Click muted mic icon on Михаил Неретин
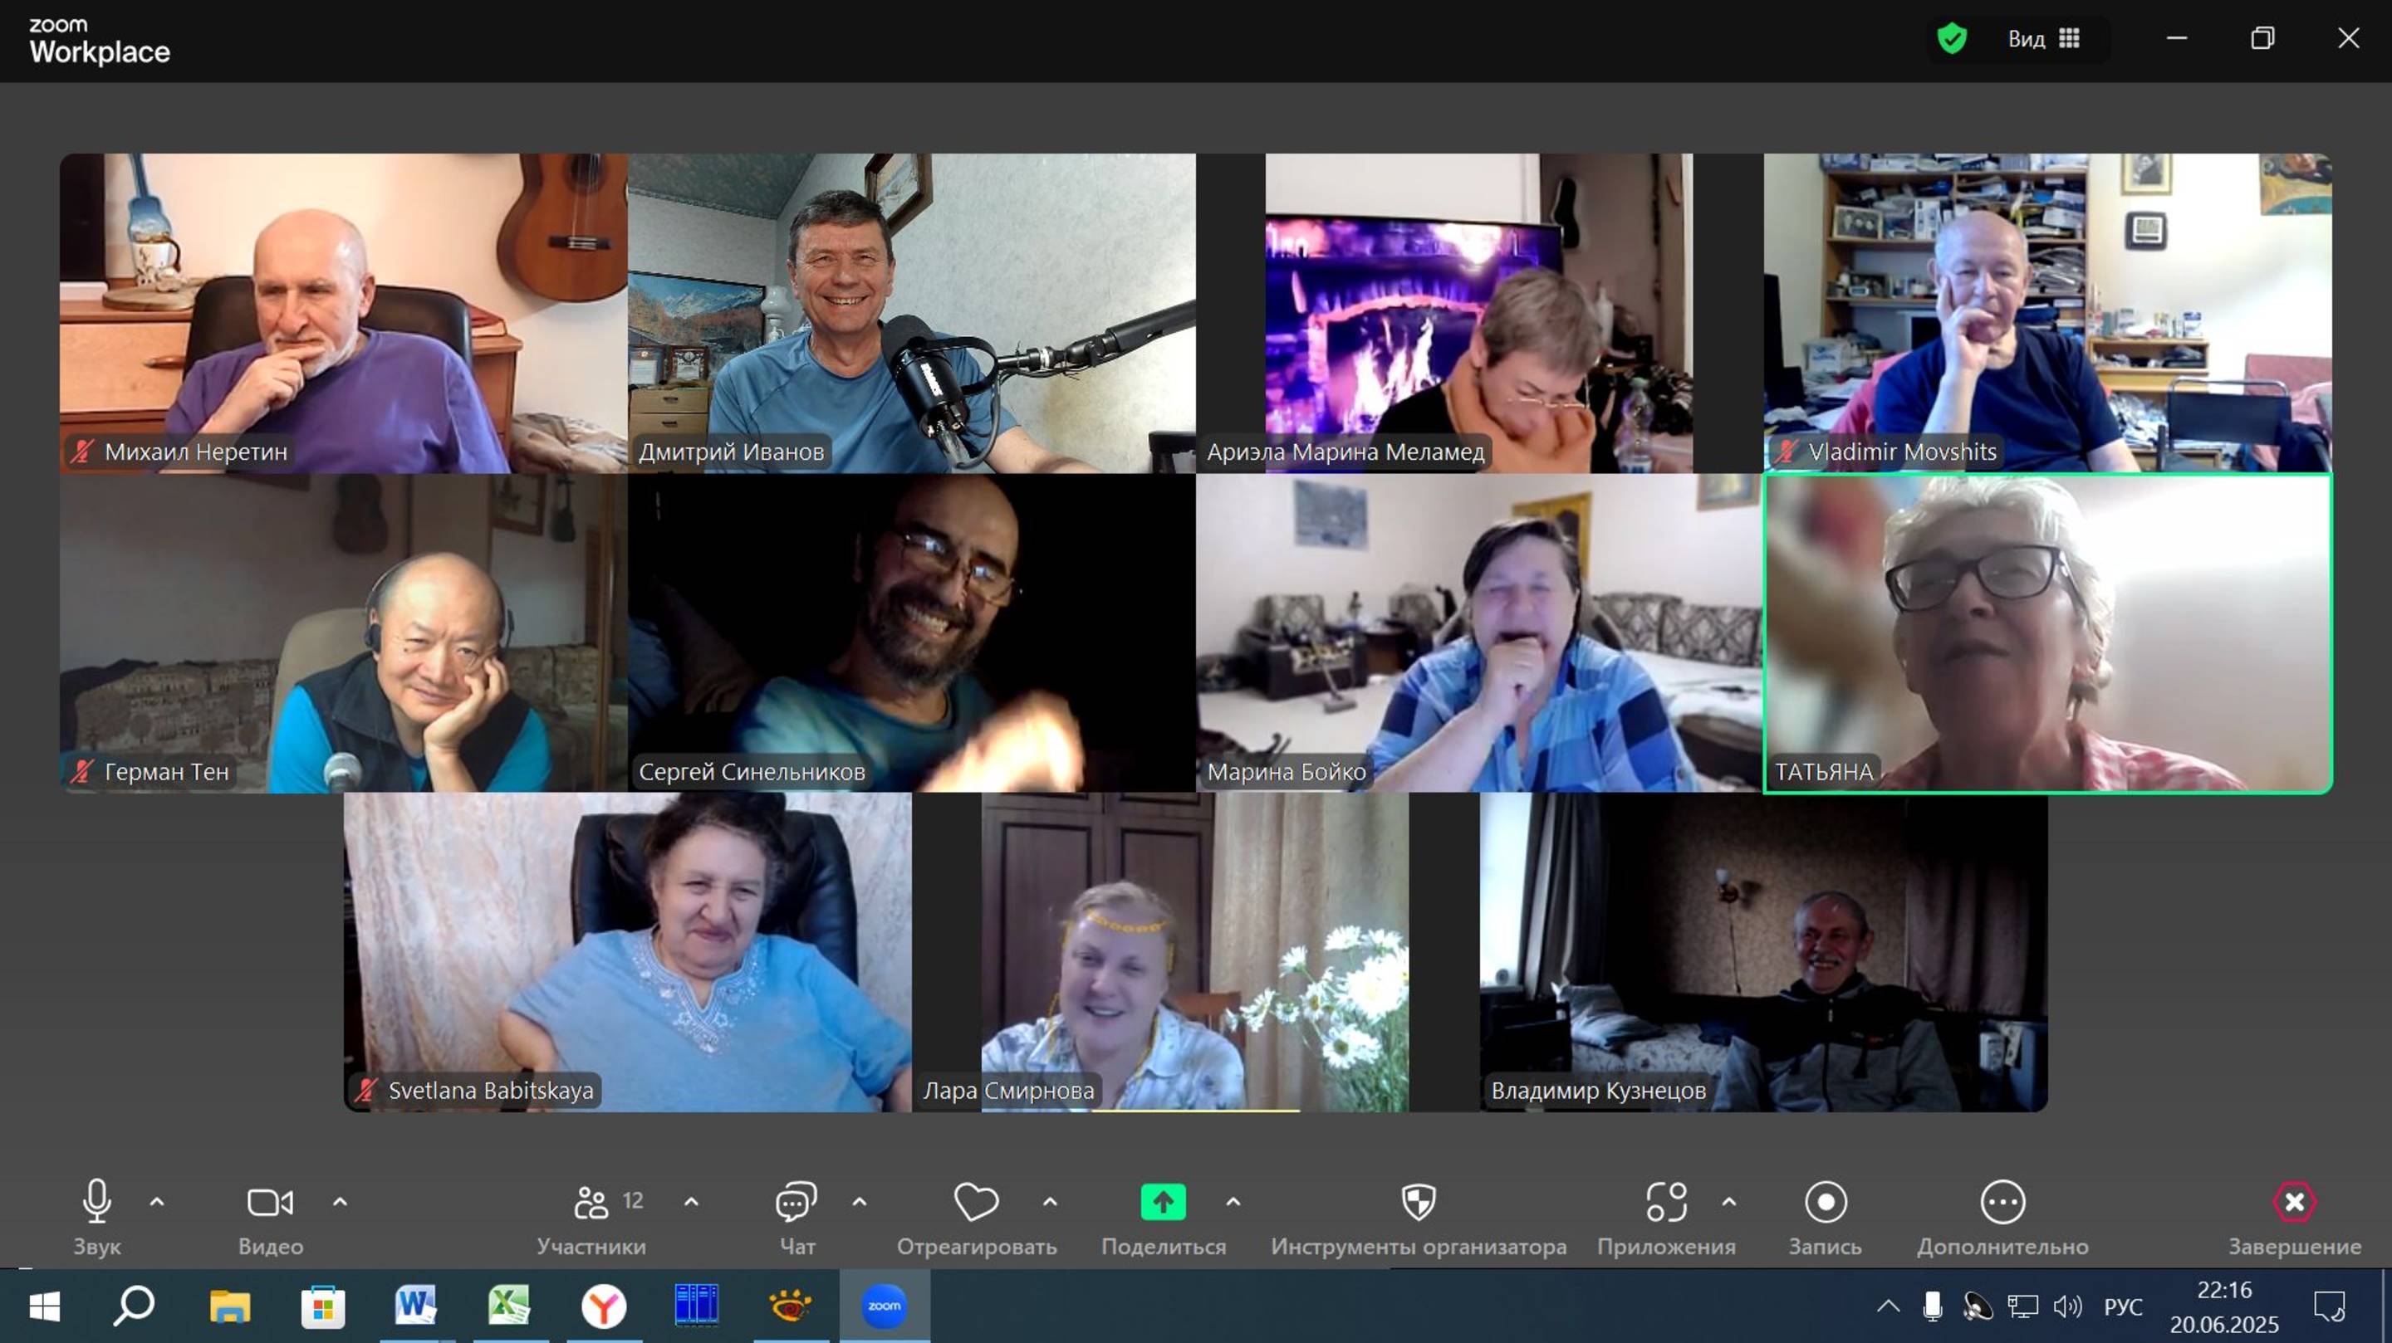 tap(81, 452)
